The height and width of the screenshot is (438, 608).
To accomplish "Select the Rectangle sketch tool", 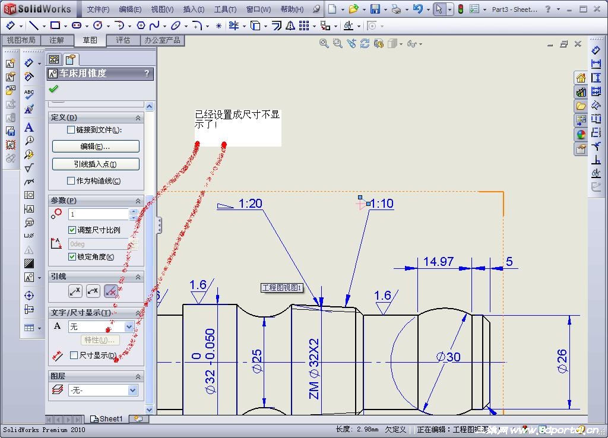I will tap(55, 26).
